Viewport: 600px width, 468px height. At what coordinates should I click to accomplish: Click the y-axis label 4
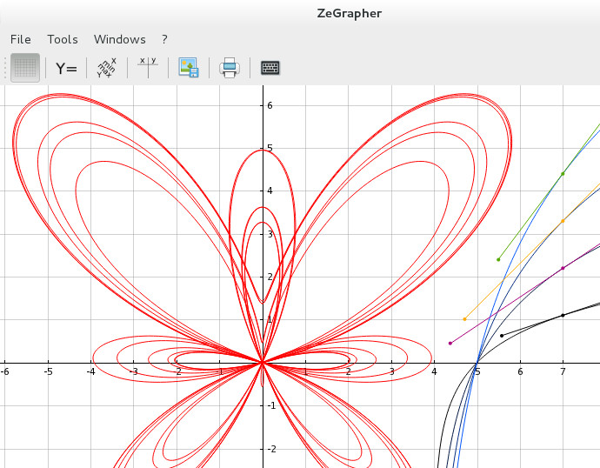click(x=270, y=191)
